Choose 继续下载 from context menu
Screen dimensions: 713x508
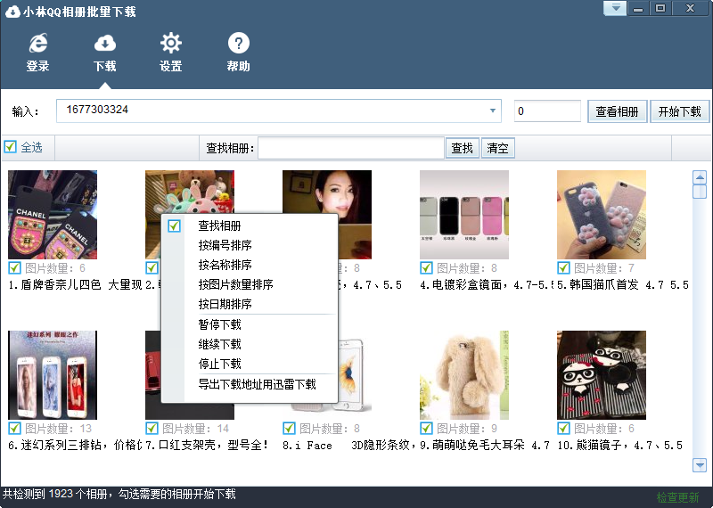(250, 344)
